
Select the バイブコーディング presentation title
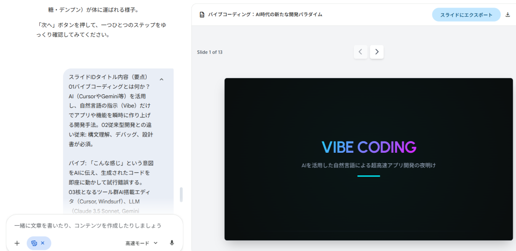tap(265, 15)
